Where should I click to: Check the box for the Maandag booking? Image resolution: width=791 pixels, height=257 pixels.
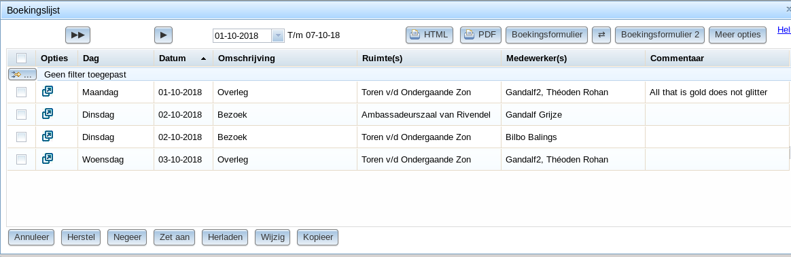pyautogui.click(x=21, y=92)
